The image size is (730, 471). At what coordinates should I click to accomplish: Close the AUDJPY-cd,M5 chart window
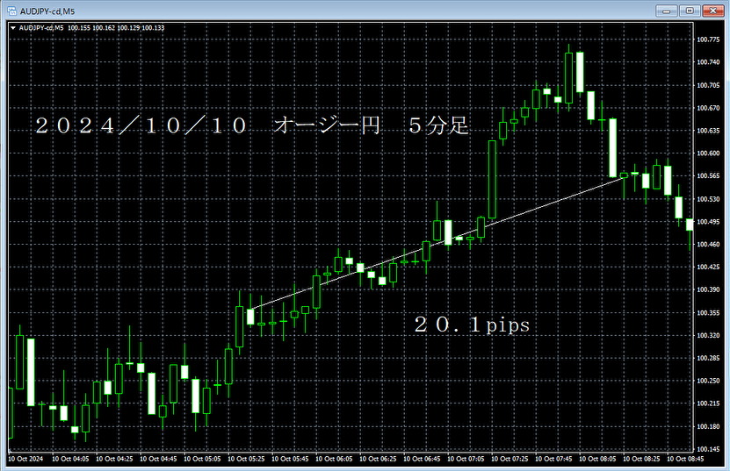(x=713, y=10)
